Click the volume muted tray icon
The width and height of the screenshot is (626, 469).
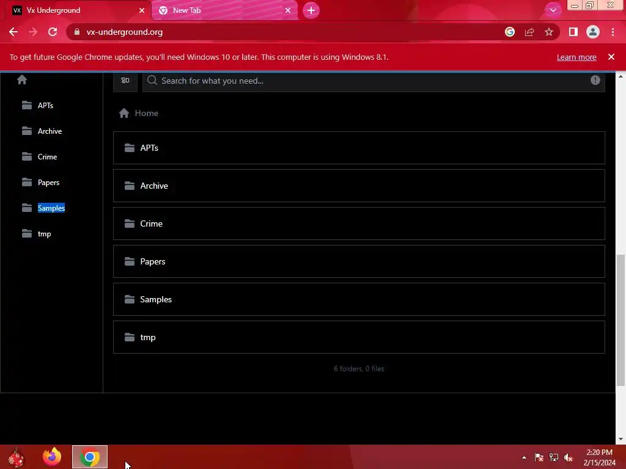[x=569, y=457]
